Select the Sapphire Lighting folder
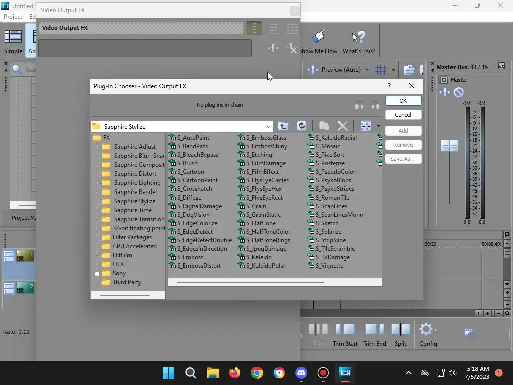513x385 pixels. (137, 182)
